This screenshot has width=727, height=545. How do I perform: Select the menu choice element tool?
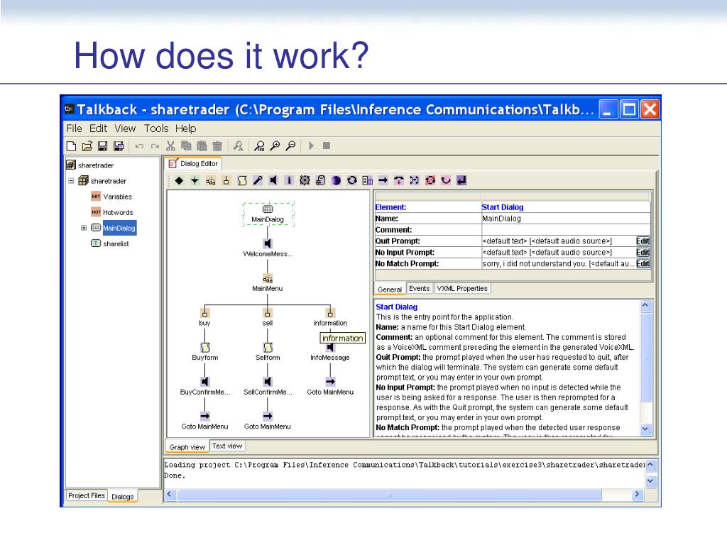226,181
